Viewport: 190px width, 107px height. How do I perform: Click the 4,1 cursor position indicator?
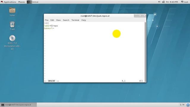click(123, 81)
